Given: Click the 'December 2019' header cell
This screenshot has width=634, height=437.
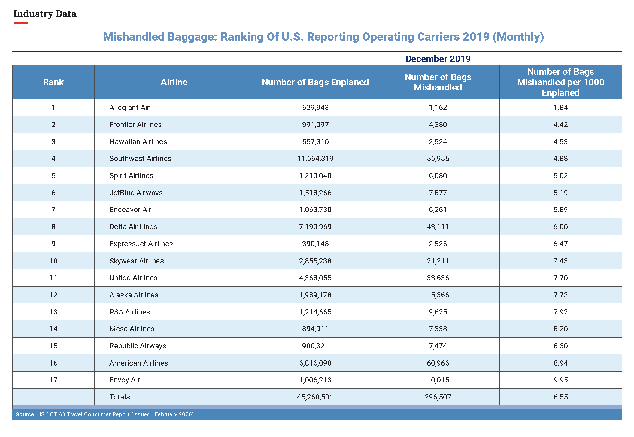Looking at the screenshot, I should coord(438,59).
